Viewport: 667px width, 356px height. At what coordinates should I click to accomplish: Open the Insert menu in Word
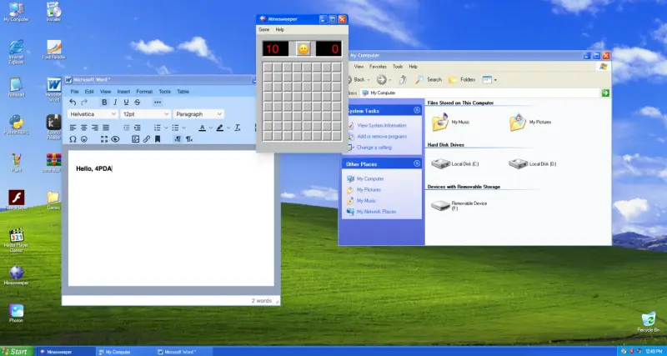pos(123,91)
